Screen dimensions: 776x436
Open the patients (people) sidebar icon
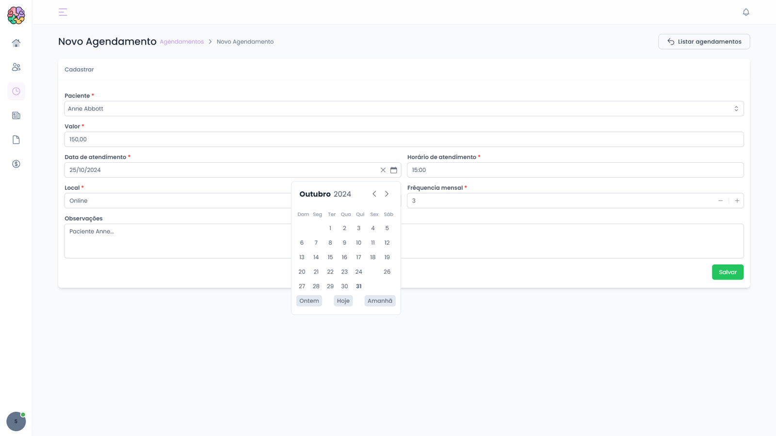click(x=16, y=67)
